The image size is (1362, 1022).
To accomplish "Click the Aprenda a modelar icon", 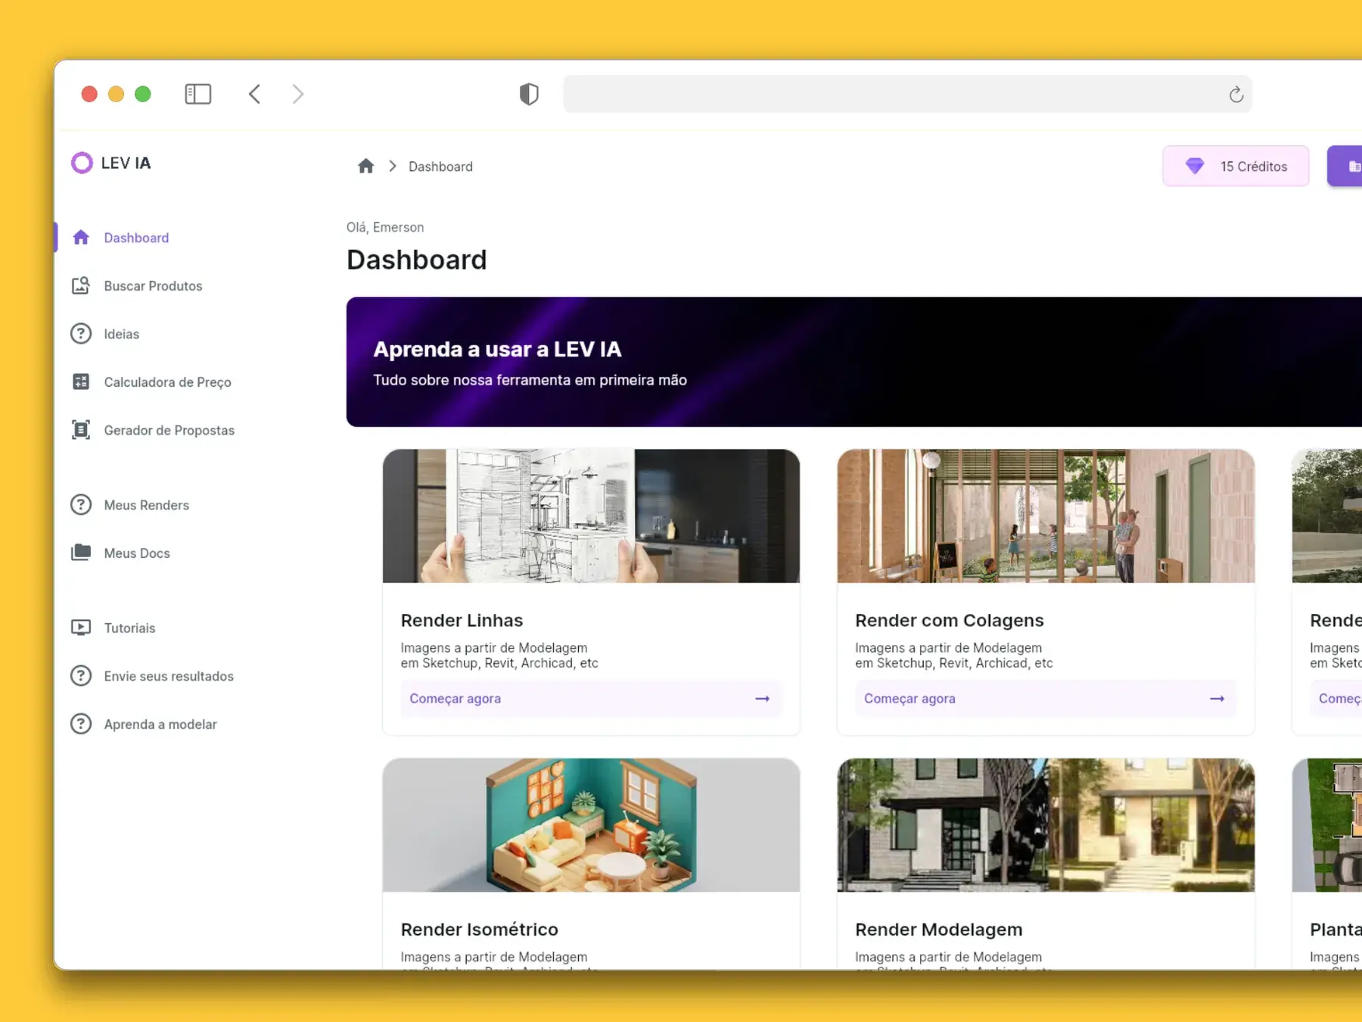I will click(x=81, y=724).
